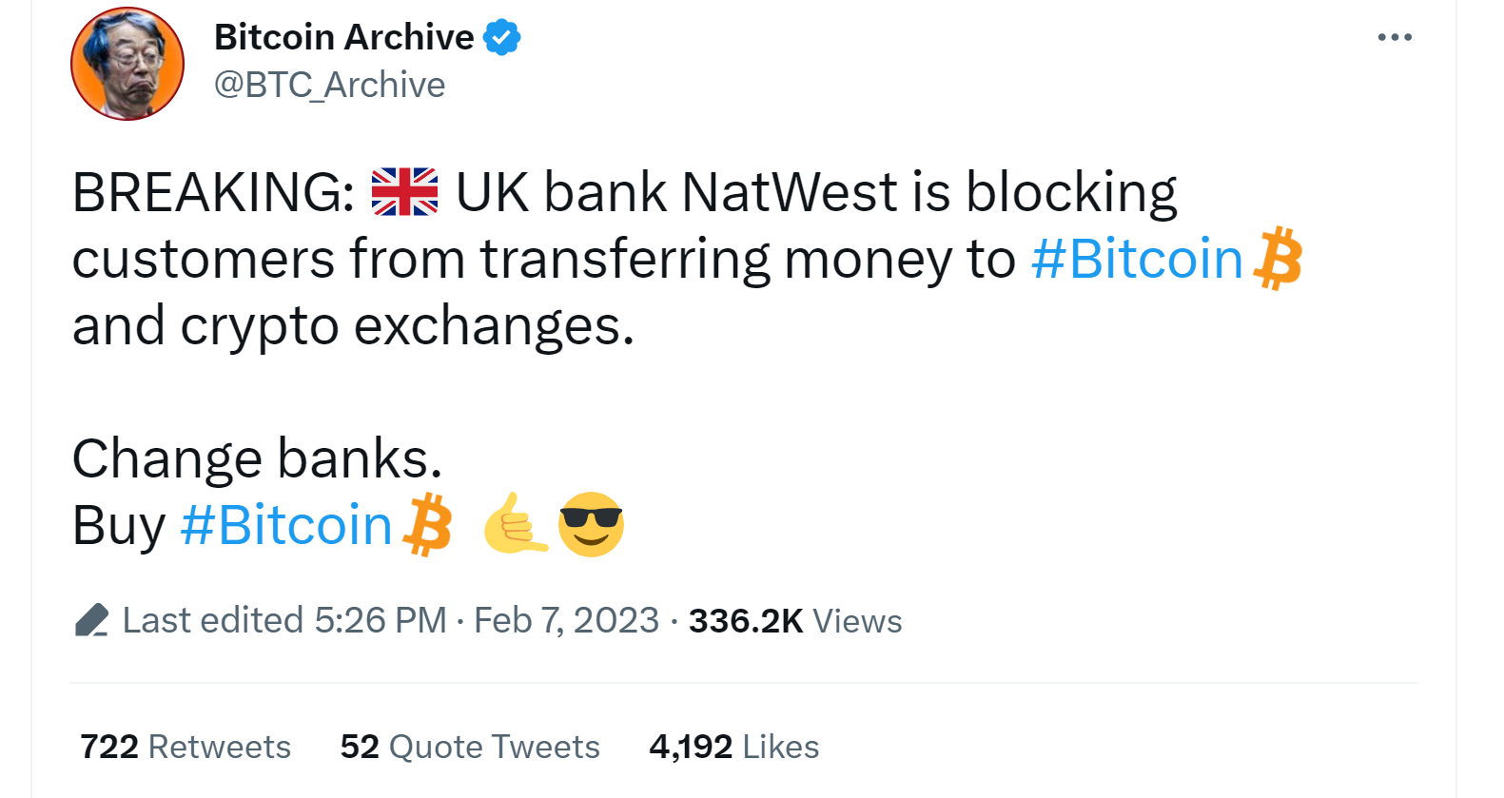Click the Bitcoin Archive display name

(343, 37)
